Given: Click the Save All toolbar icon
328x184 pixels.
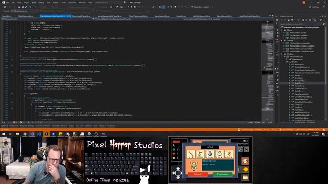Looking at the screenshot, I should (26, 7).
